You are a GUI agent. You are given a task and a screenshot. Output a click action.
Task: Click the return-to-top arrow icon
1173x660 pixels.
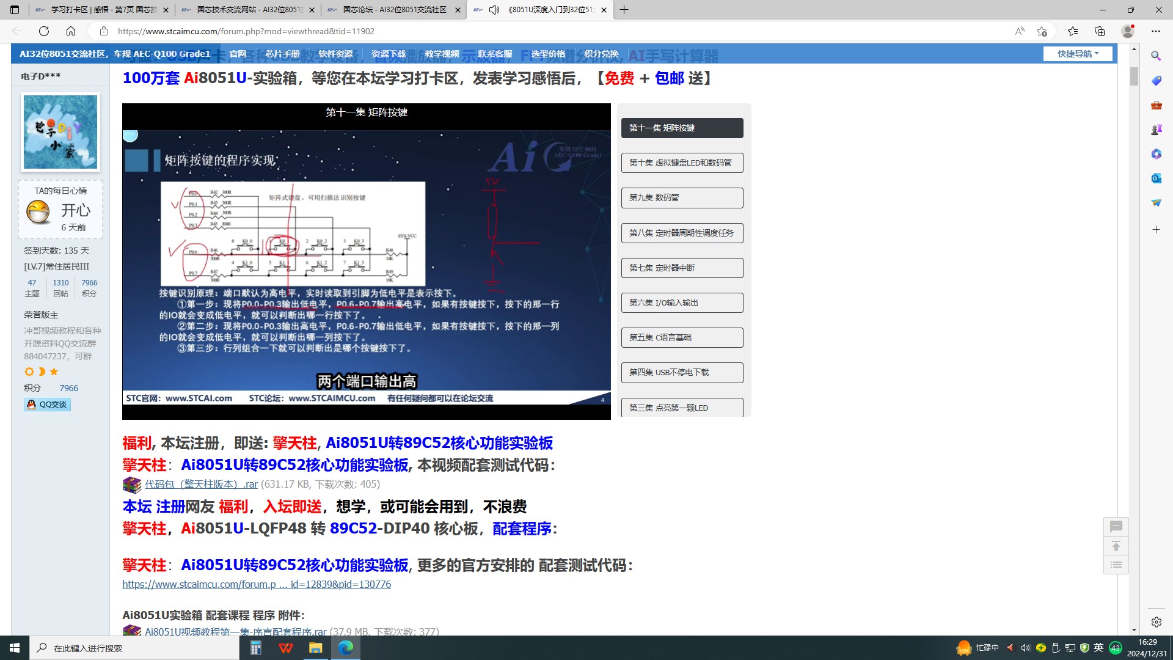click(x=1116, y=546)
